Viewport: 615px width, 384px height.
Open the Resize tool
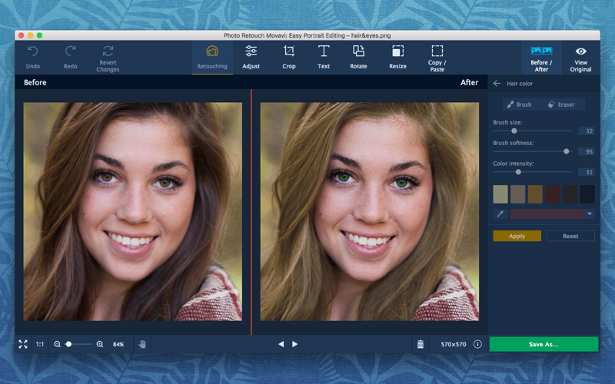pos(397,58)
